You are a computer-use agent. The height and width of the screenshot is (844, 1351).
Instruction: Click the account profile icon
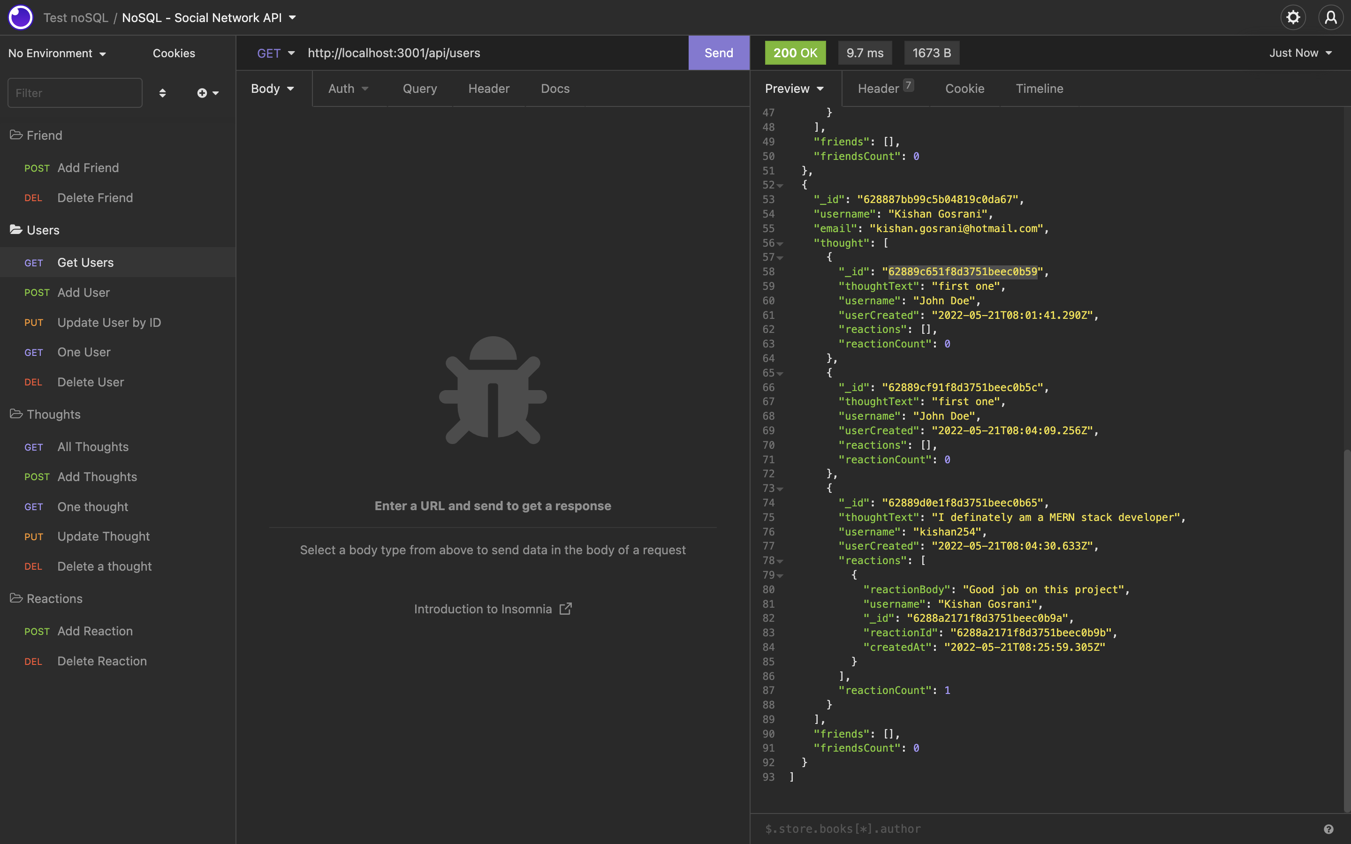pos(1330,17)
